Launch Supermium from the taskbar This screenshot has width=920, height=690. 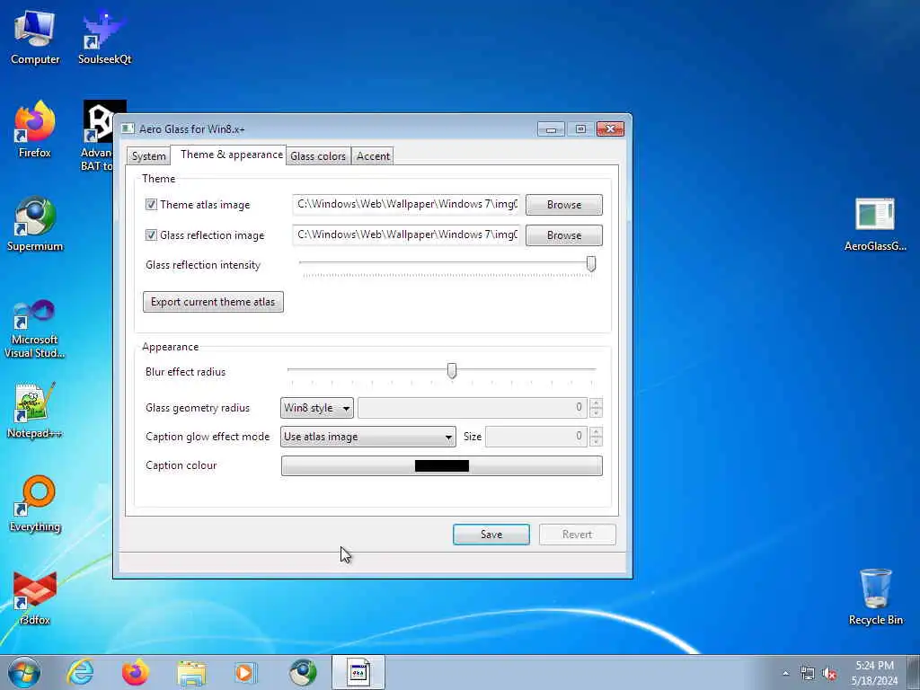click(302, 672)
